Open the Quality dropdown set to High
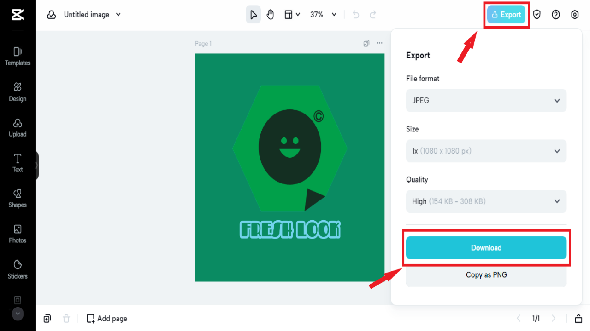The height and width of the screenshot is (331, 590). coord(486,201)
